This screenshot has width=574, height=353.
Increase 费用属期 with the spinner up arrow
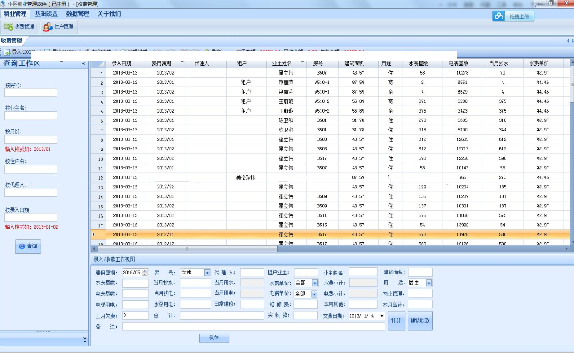pos(145,271)
